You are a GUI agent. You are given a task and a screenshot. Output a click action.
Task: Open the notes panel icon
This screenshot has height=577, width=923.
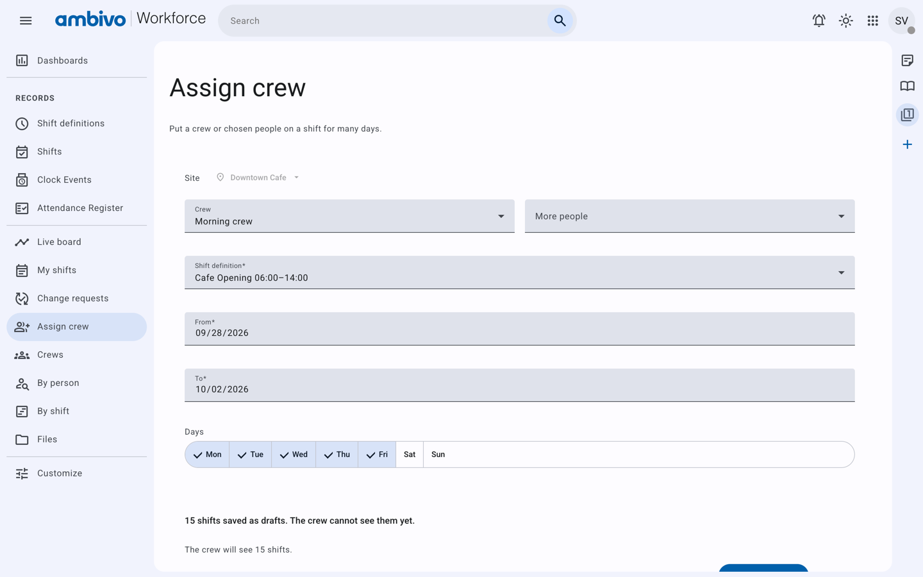(907, 60)
